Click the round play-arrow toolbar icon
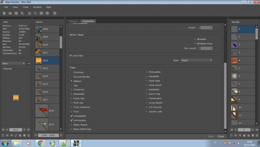This screenshot has width=260, height=147. click(x=47, y=13)
